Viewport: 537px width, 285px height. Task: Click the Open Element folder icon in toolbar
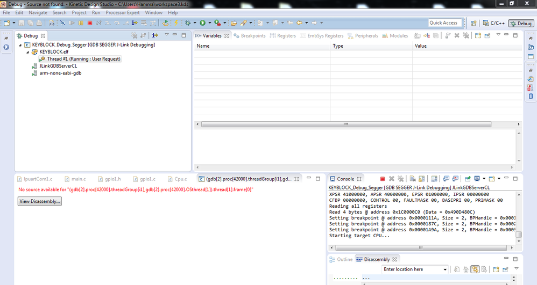click(234, 23)
